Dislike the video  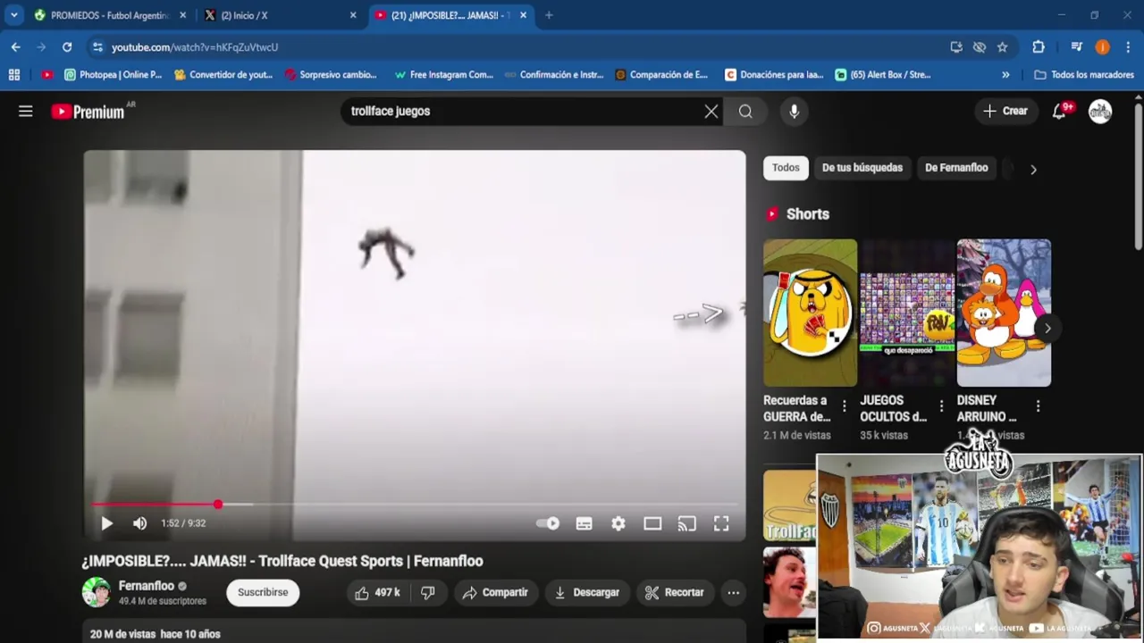[x=428, y=592]
